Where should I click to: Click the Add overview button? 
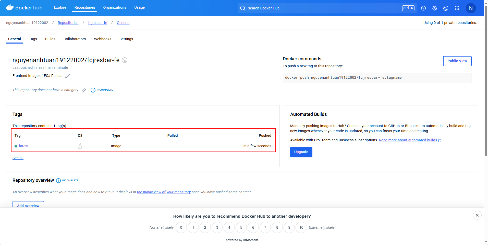[28, 205]
